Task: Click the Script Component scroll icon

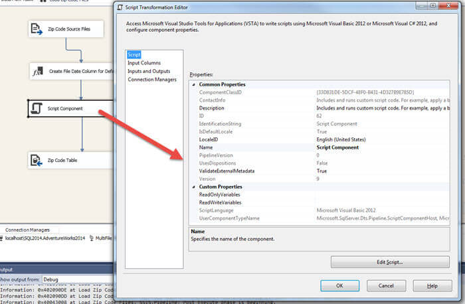Action: click(37, 108)
